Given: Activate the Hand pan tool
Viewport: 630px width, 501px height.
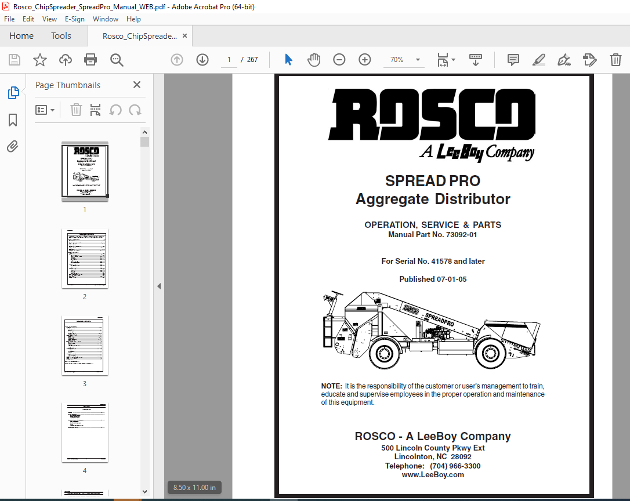Looking at the screenshot, I should click(x=314, y=60).
